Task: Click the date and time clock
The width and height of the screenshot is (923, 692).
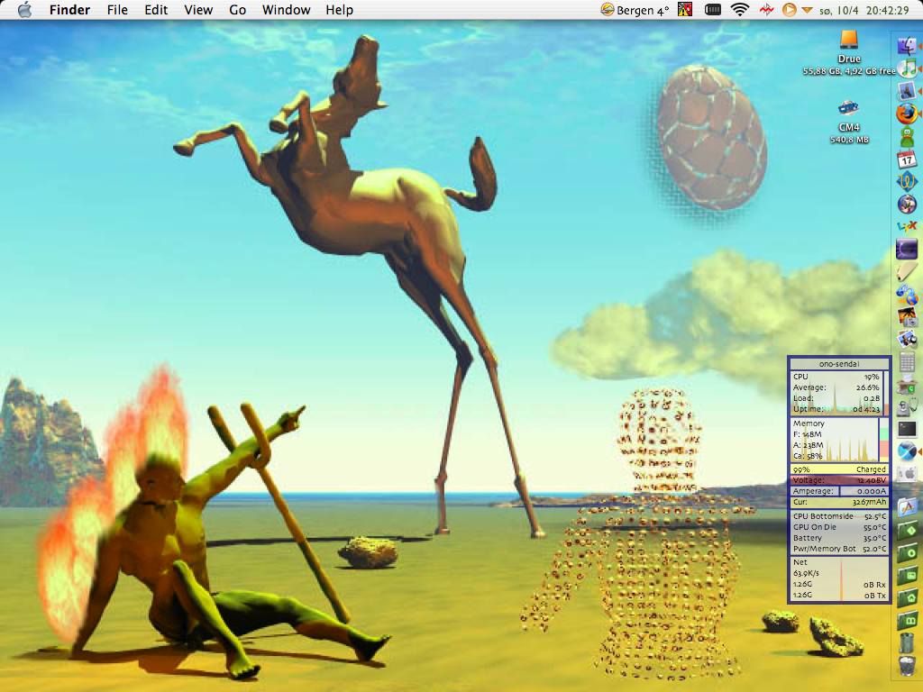Action: [x=864, y=10]
